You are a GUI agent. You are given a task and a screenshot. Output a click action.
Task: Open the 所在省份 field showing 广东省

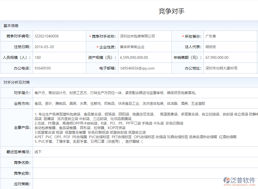pyautogui.click(x=230, y=36)
